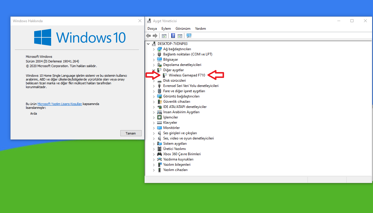Viewport: 373px width, 213px height.
Task: Click Tamam in Windows Hakkında dialog
Action: [131, 133]
